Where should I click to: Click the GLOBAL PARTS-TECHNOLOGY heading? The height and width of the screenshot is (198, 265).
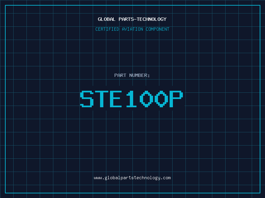coord(132,19)
